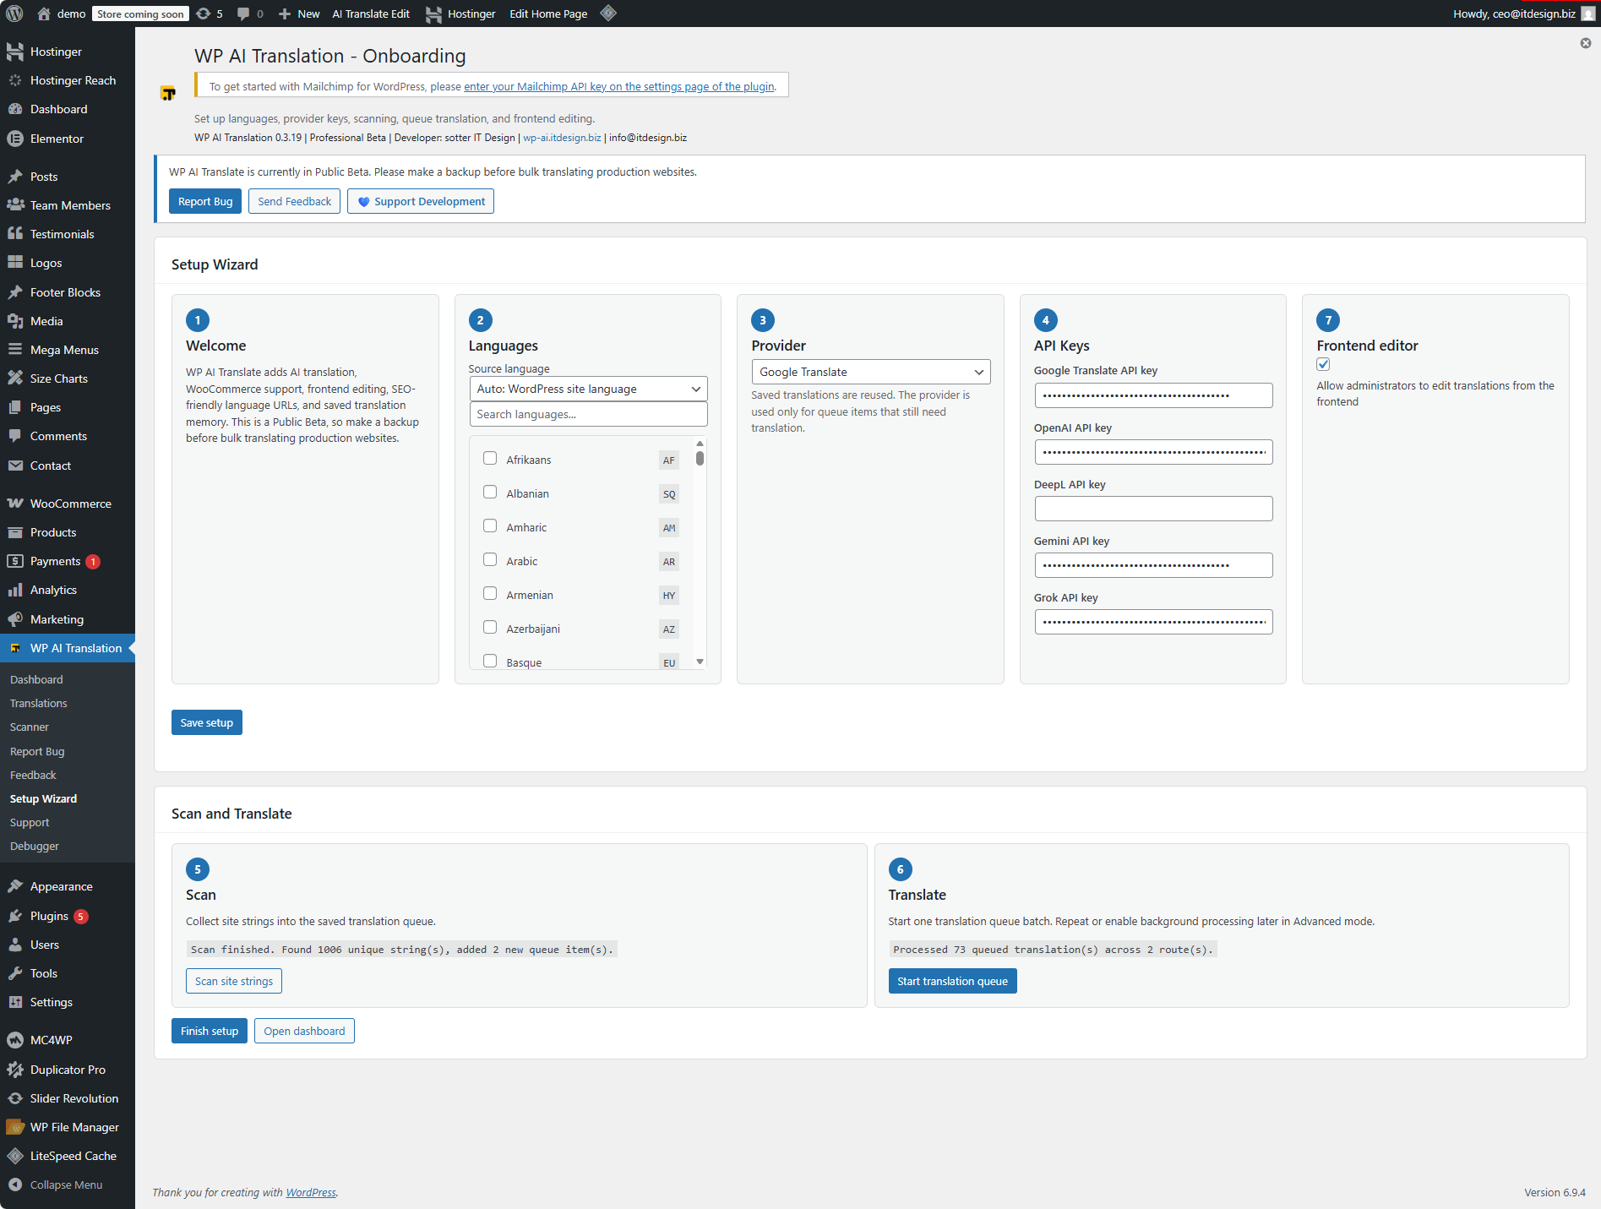Click the language list scrollbar thumb

pyautogui.click(x=700, y=458)
